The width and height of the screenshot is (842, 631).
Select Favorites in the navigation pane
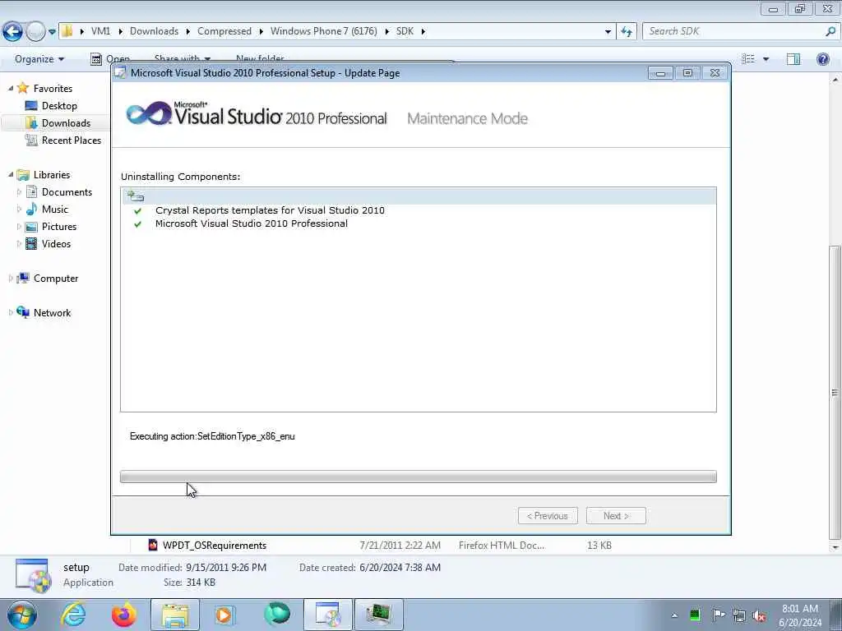(53, 89)
